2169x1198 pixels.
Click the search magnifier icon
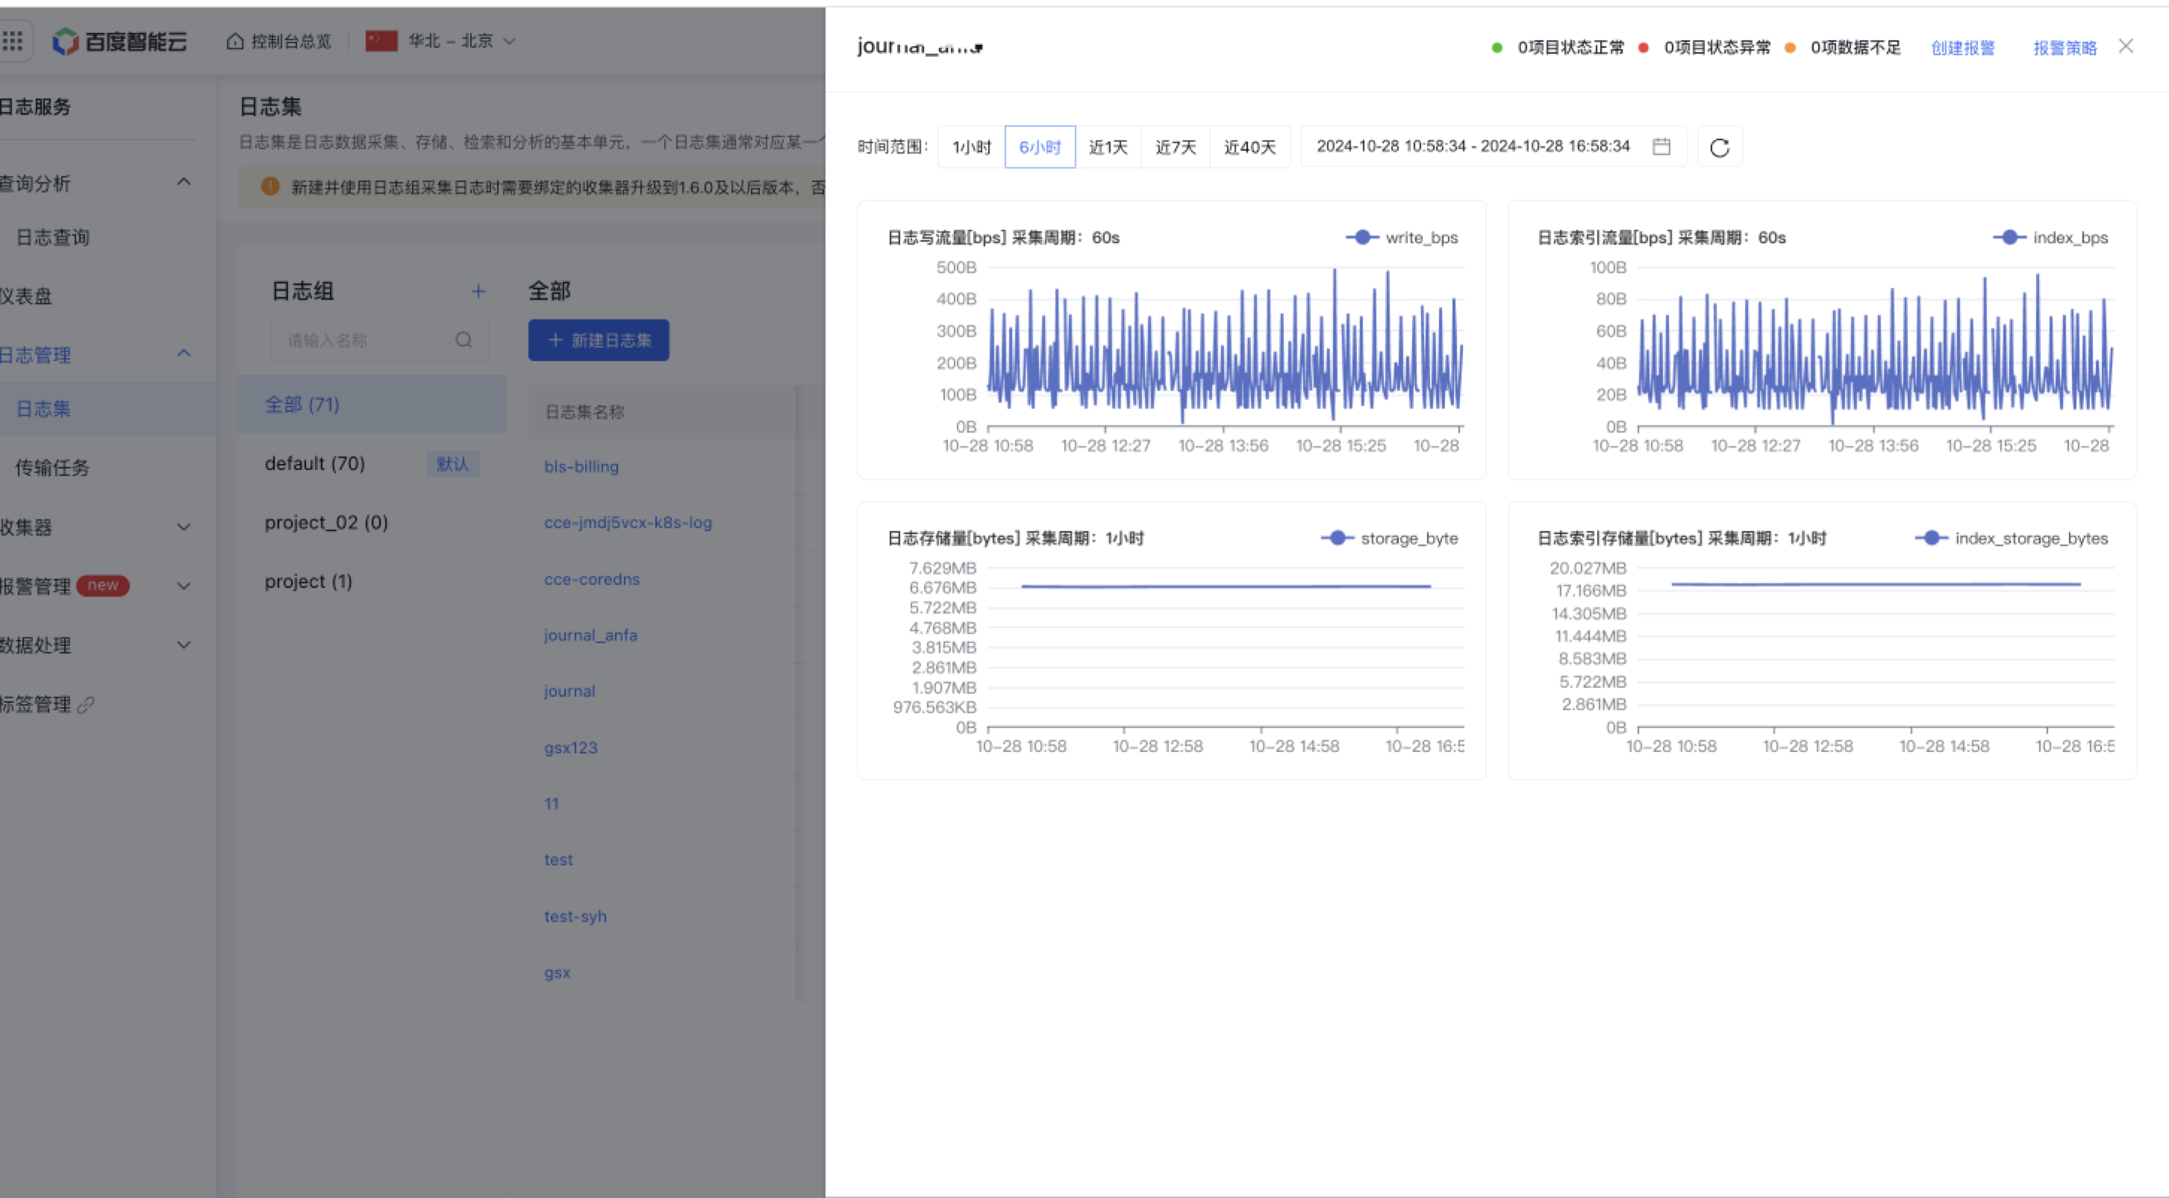click(x=464, y=340)
